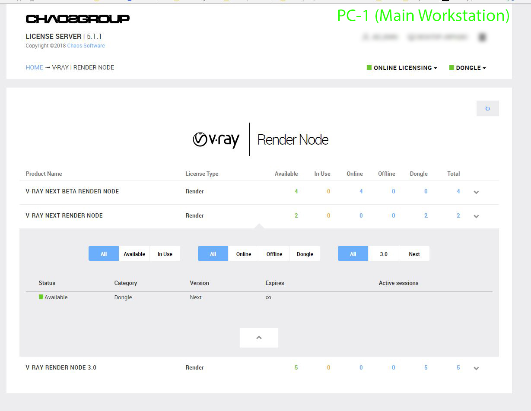Click the middle blurred header item

pos(438,37)
